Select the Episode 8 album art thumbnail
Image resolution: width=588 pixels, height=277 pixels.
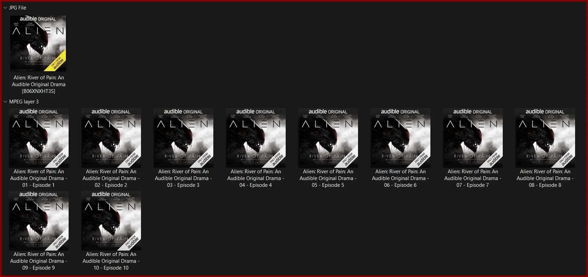tap(545, 138)
